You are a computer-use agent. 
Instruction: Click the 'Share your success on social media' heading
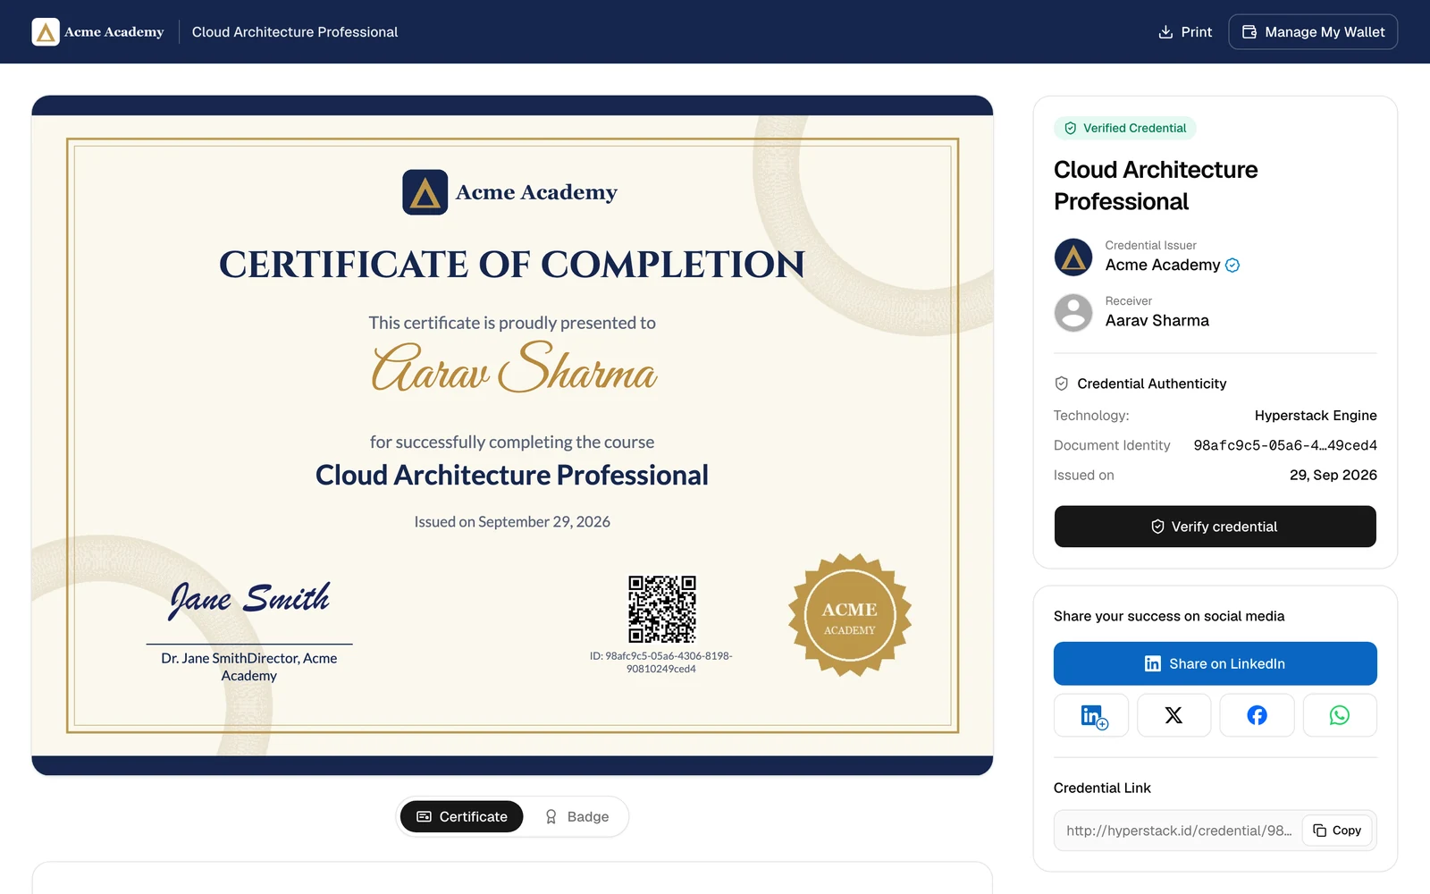click(1169, 616)
